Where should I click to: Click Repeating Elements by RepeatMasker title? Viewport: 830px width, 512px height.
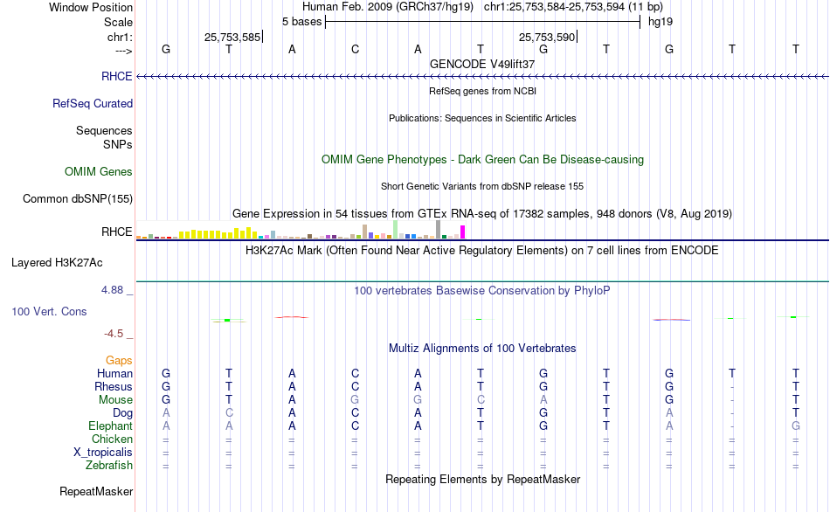coord(482,479)
